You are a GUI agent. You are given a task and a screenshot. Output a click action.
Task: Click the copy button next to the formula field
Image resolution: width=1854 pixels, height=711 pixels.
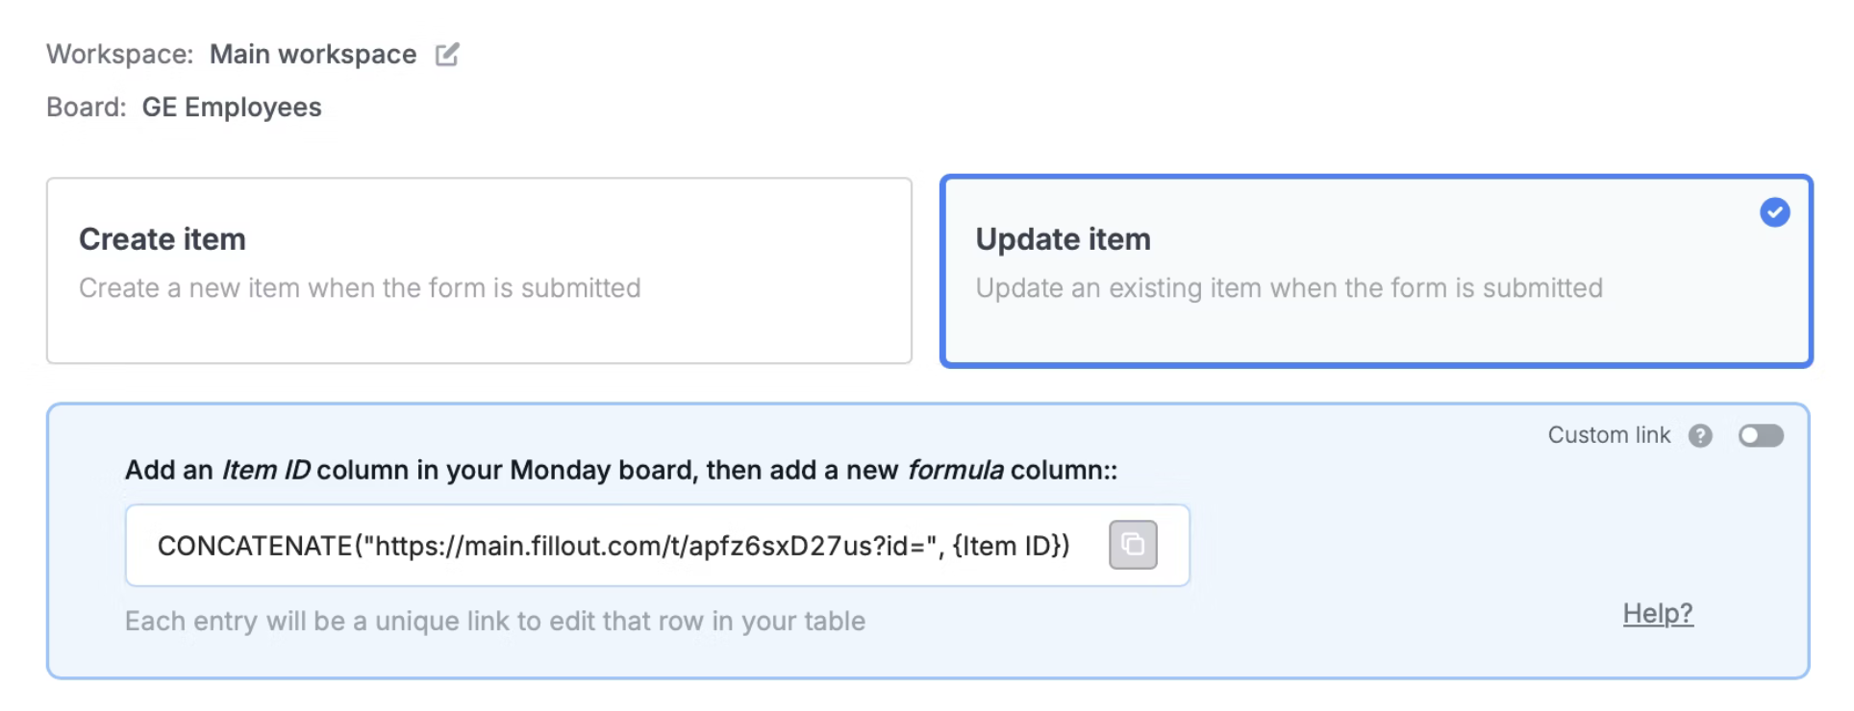1133,545
